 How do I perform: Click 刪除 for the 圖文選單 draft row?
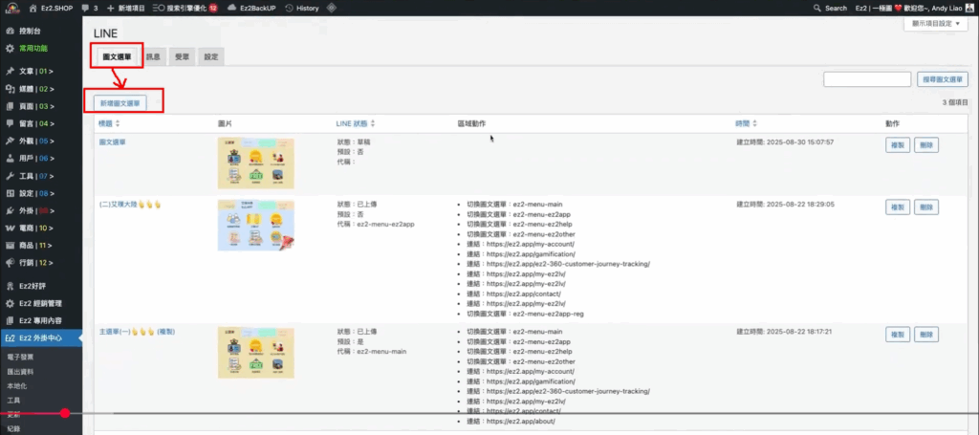pos(926,145)
